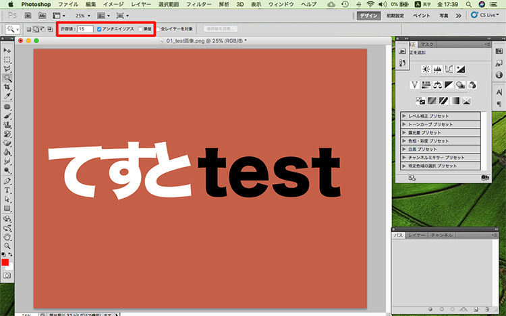Toggle Quick Mask mode icon
This screenshot has height=316, width=506.
[7, 276]
